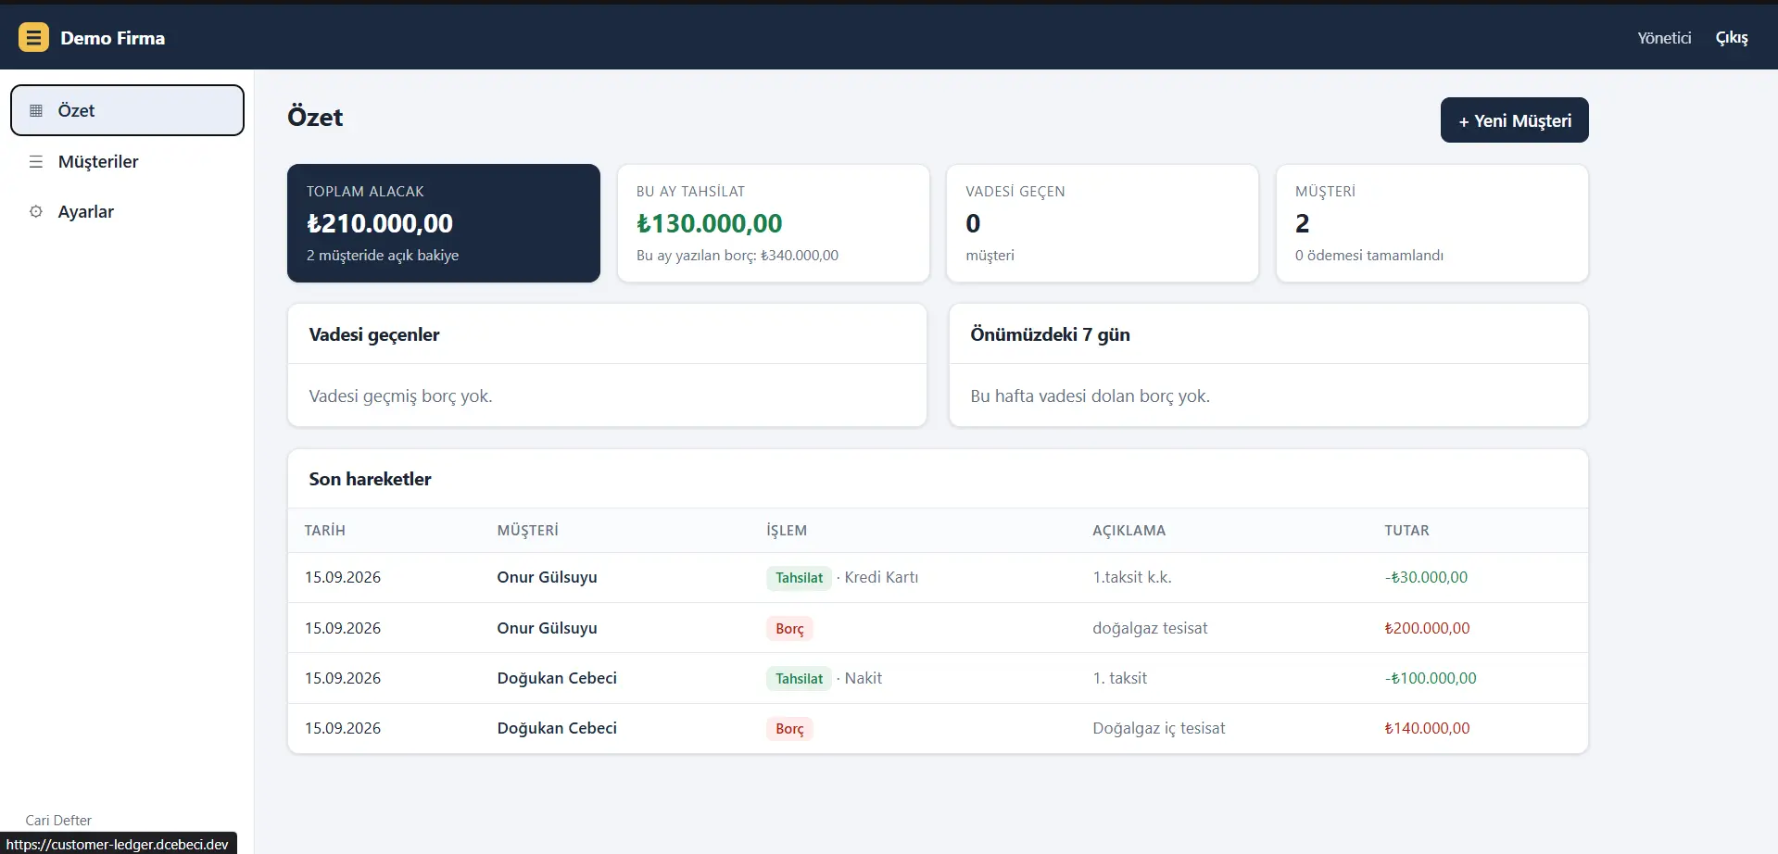
Task: Click the Müşteri card value 2
Action: tap(1302, 223)
